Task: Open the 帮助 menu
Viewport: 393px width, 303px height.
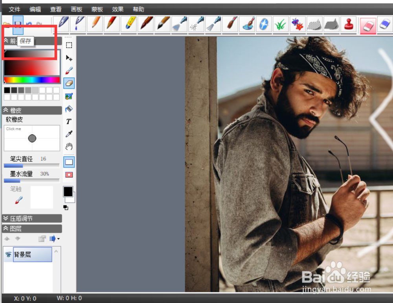Action: [138, 9]
